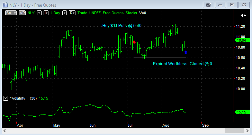Viewport: 252px width, 135px height.
Task: Close the NLY chart window
Action: tap(244, 5)
